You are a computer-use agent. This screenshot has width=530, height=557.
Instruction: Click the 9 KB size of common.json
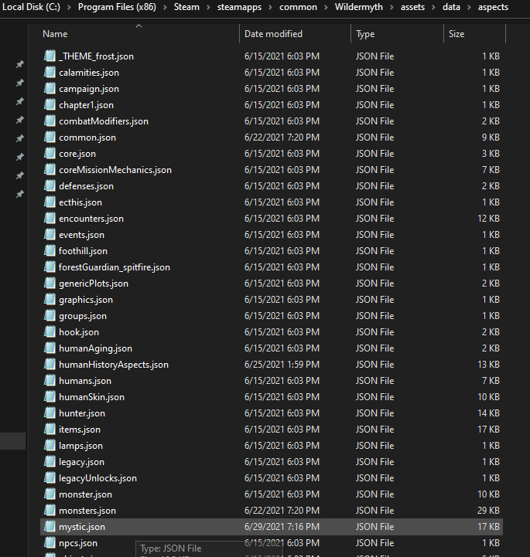491,138
